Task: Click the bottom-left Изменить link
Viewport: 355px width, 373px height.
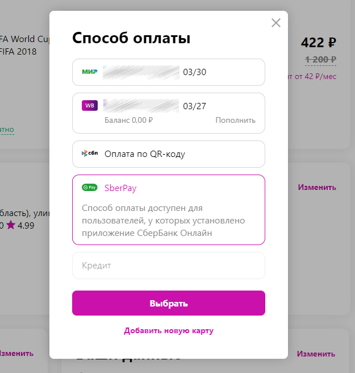Action: [x=16, y=354]
